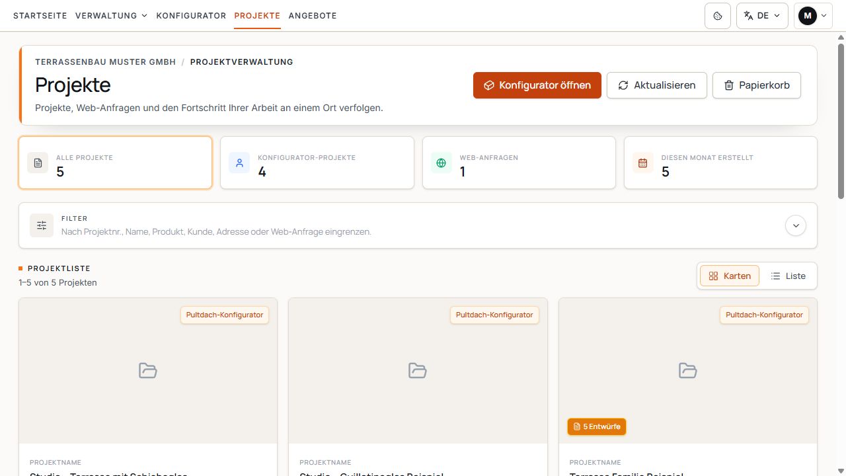Refresh the list with Aktualisieren
The width and height of the screenshot is (846, 476).
(x=657, y=85)
